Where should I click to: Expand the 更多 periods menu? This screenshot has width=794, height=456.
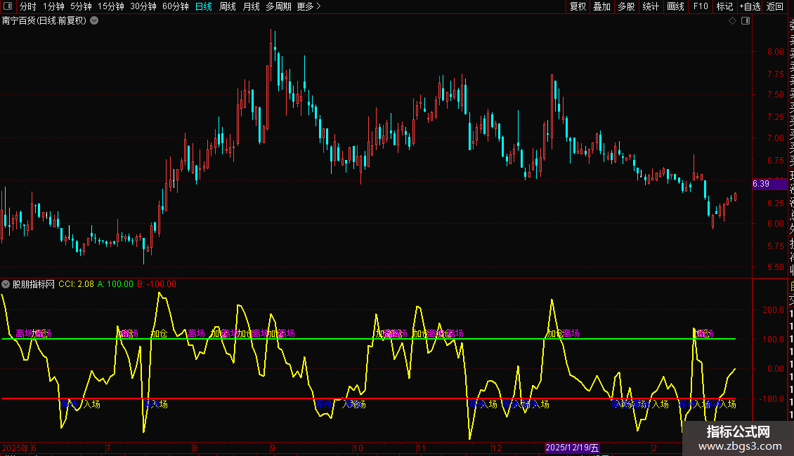[x=308, y=6]
